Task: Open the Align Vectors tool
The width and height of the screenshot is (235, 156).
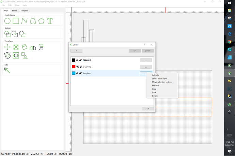Action: click(16, 55)
